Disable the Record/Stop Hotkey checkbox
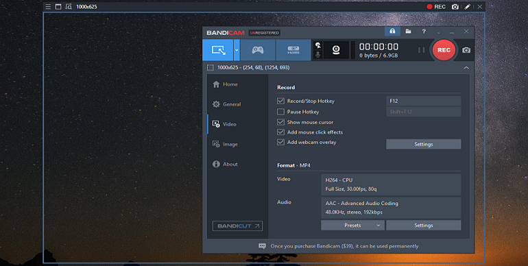528x266 pixels. pos(280,101)
